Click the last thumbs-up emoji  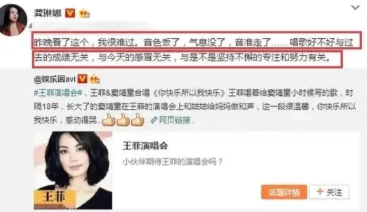(138, 120)
